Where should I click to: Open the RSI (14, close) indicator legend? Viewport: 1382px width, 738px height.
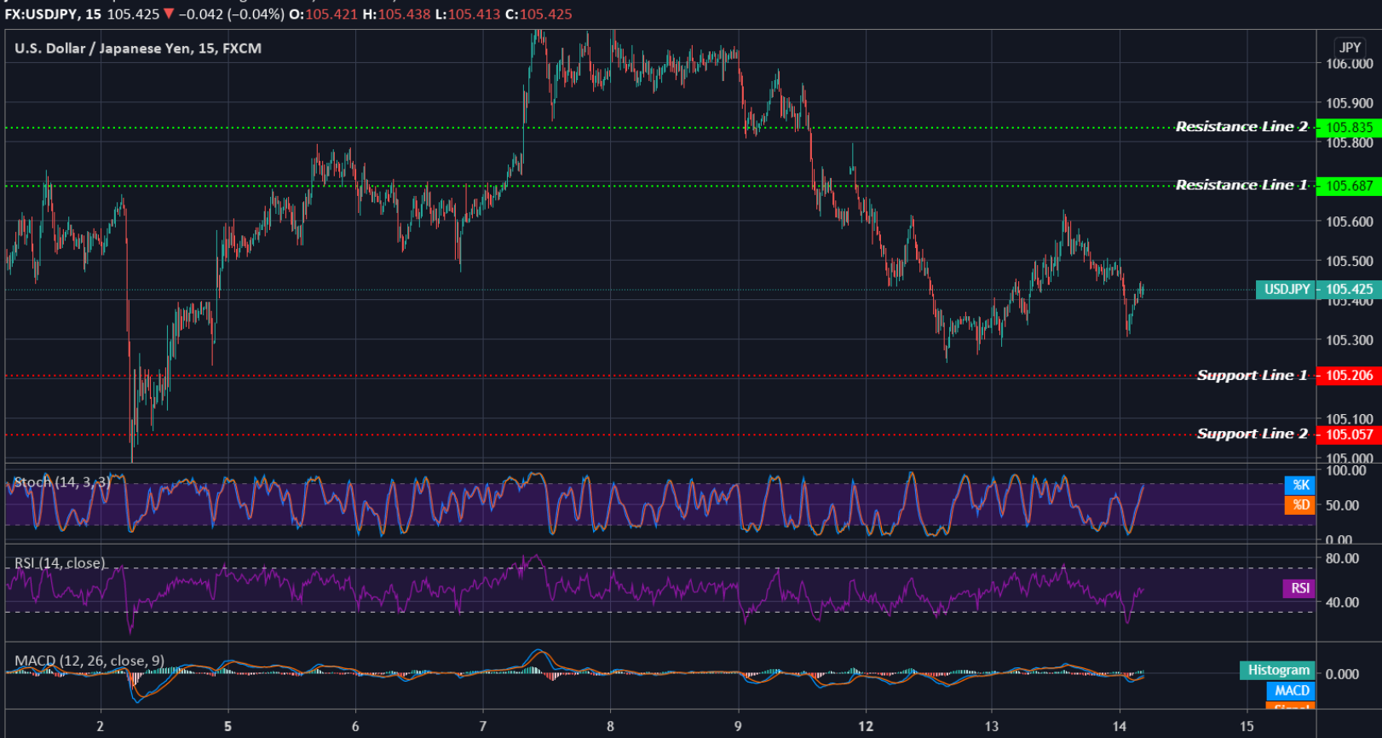pos(60,563)
